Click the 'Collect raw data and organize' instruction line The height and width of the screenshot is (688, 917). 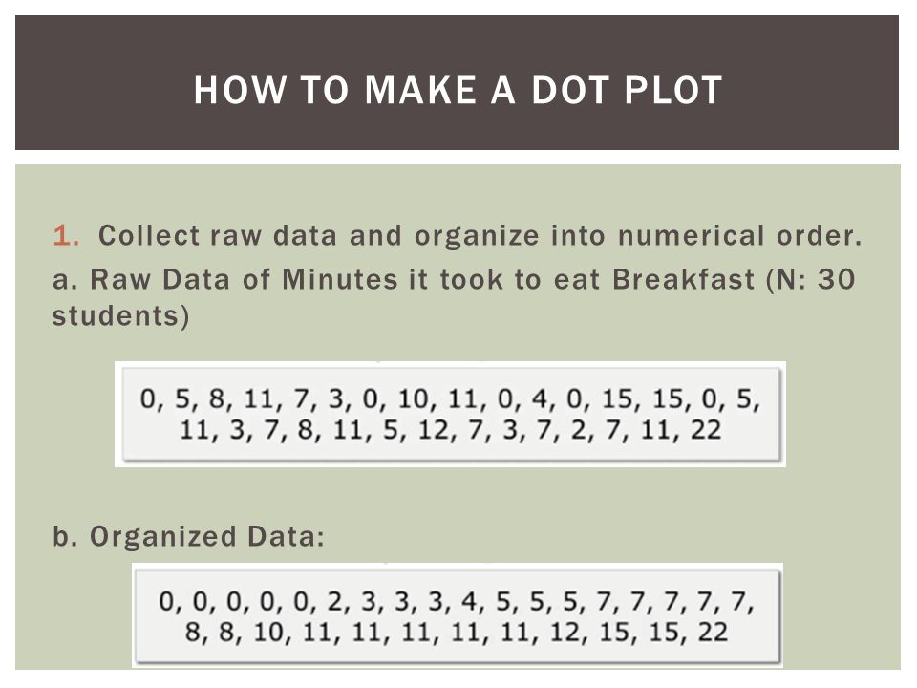coord(480,235)
